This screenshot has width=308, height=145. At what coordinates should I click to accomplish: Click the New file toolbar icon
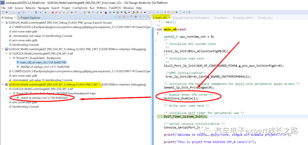3,12
